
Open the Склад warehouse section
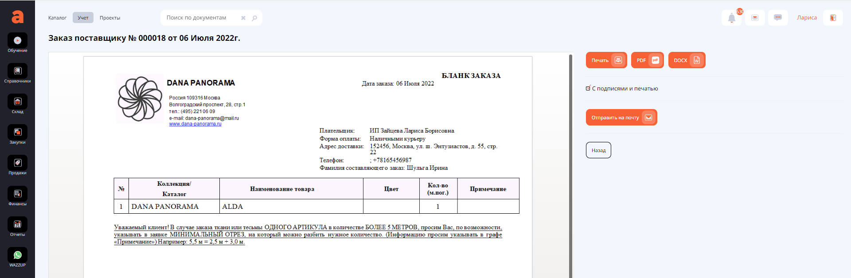tap(17, 104)
